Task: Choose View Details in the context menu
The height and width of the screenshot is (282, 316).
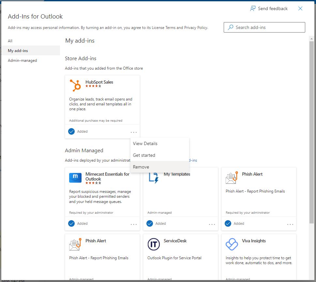Action: (145, 143)
